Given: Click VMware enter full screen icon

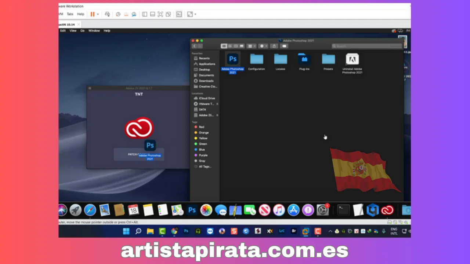Looking at the screenshot, I should [x=160, y=14].
